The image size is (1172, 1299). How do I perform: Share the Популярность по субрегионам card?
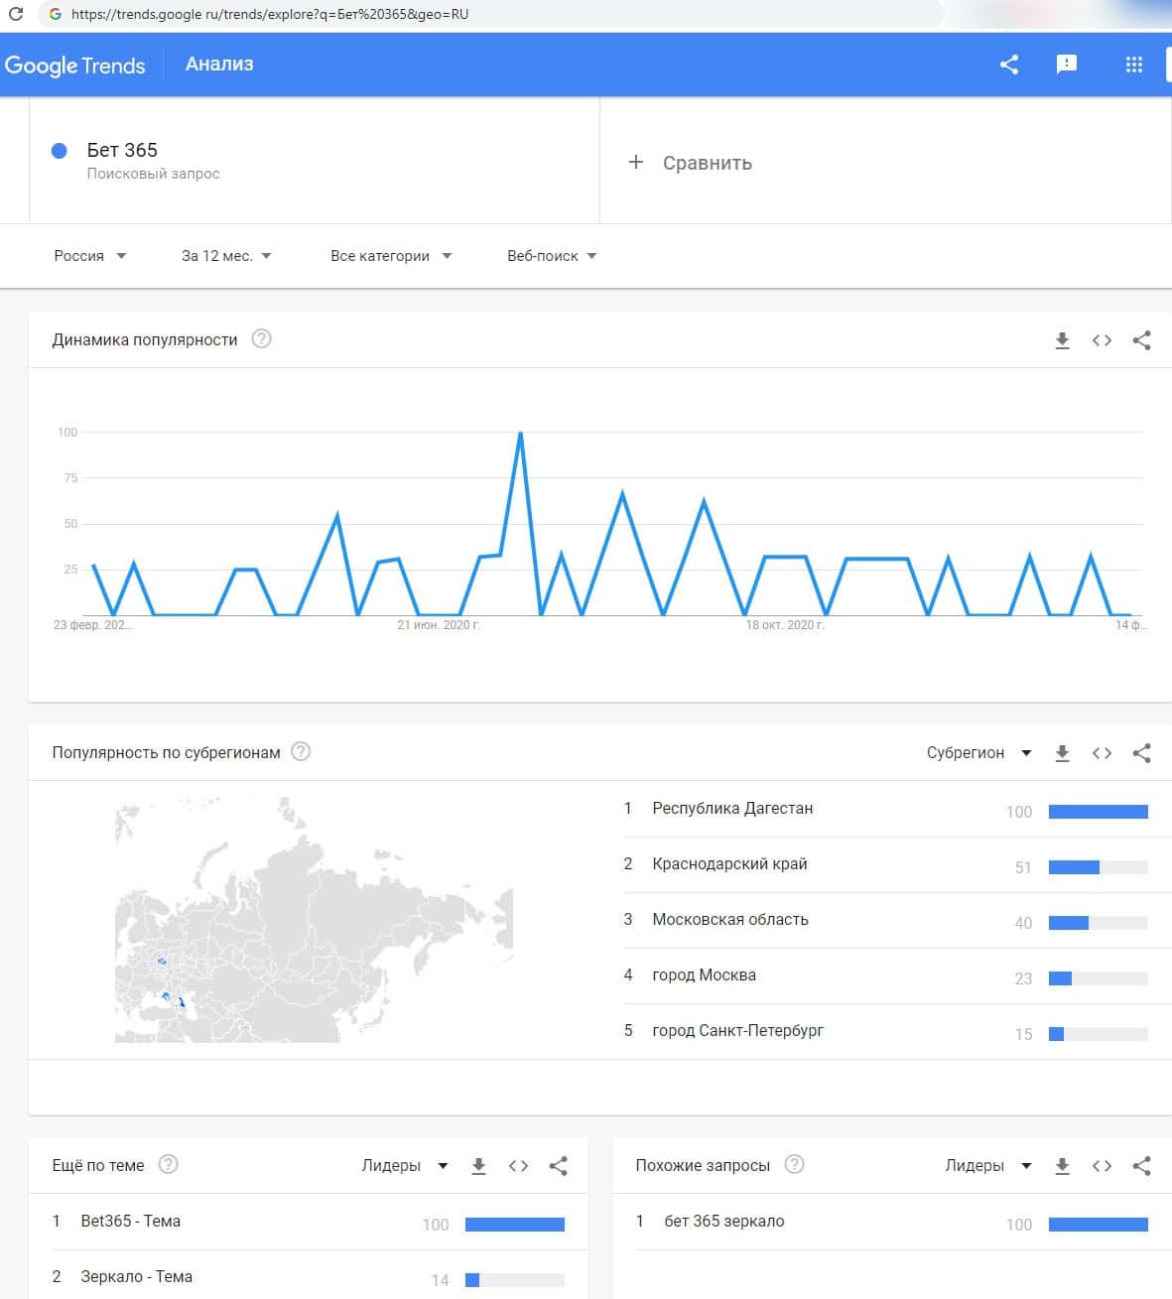(1141, 753)
